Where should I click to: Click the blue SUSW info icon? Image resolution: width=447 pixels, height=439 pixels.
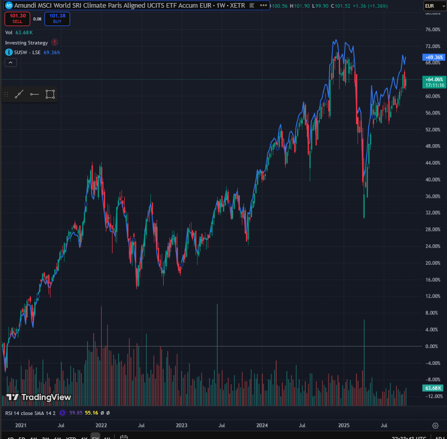tap(9, 52)
